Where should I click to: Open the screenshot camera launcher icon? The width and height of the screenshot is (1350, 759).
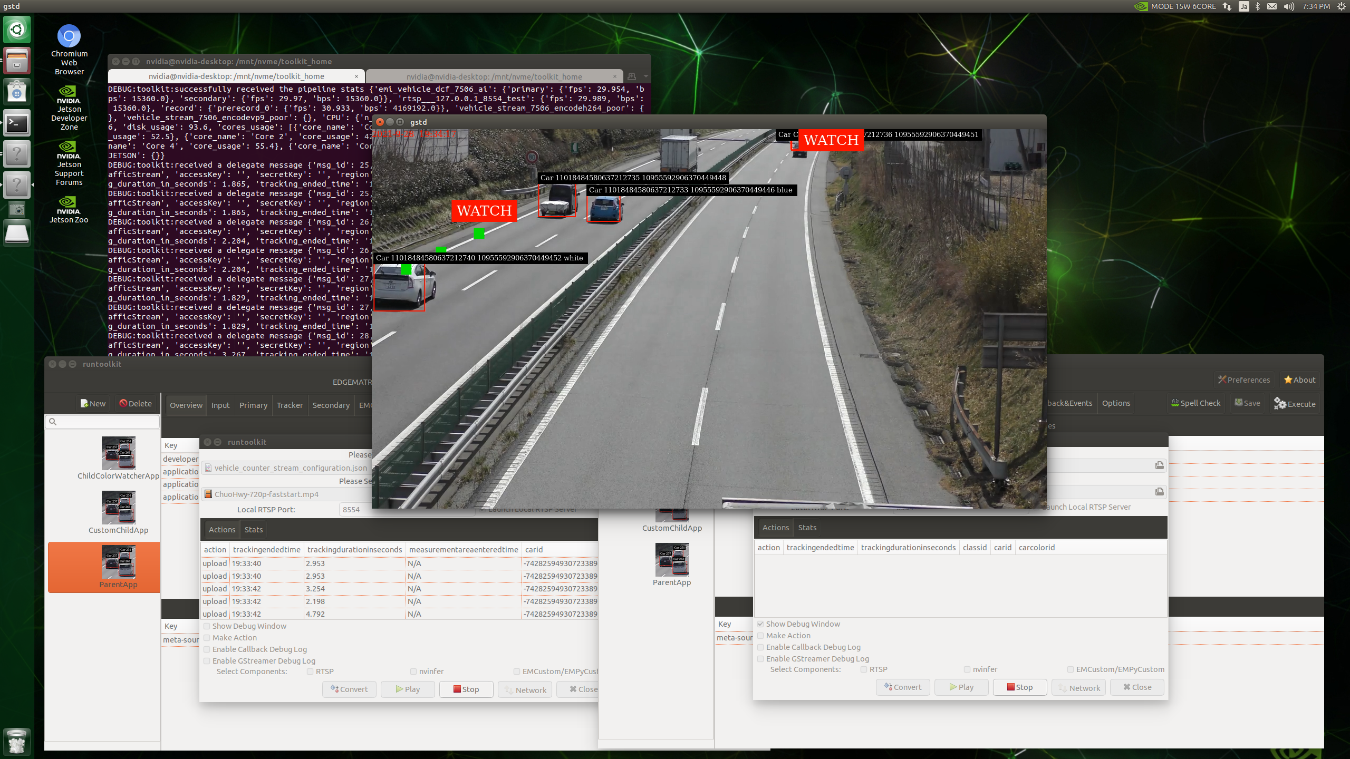tap(17, 210)
